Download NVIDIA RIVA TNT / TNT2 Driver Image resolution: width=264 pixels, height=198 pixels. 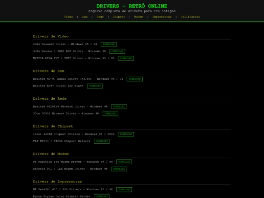click(126, 58)
